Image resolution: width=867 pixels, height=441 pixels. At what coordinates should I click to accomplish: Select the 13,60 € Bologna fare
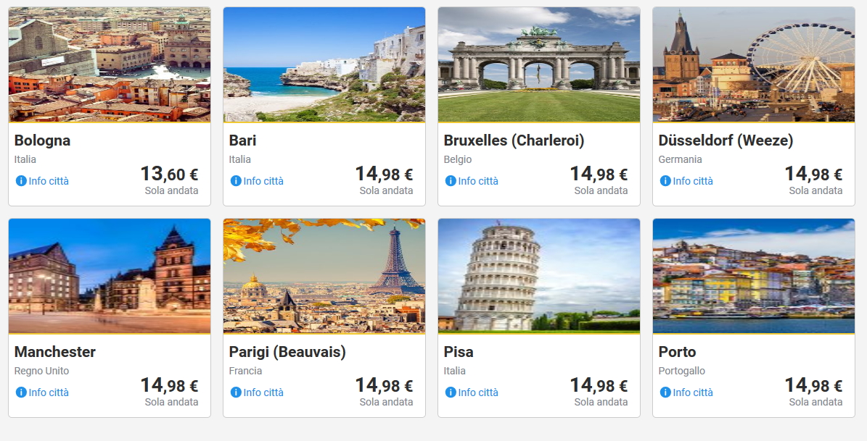coord(169,175)
